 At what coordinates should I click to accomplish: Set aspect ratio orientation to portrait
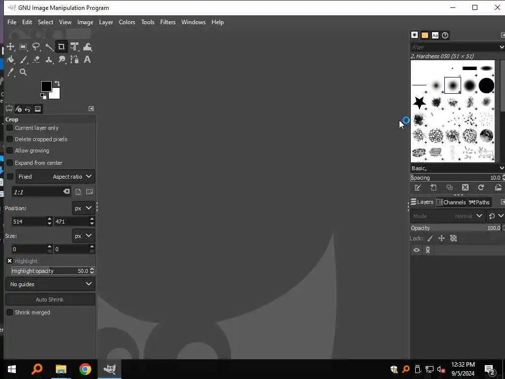point(78,192)
